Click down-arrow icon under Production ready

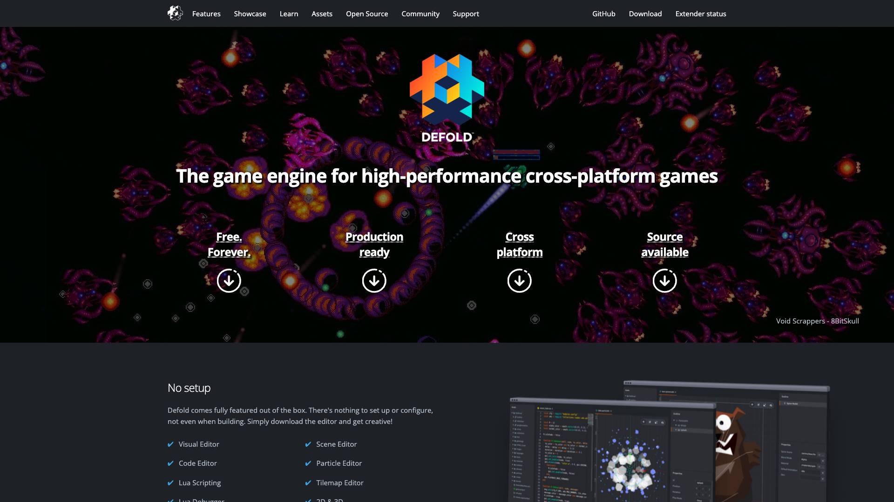pos(374,281)
